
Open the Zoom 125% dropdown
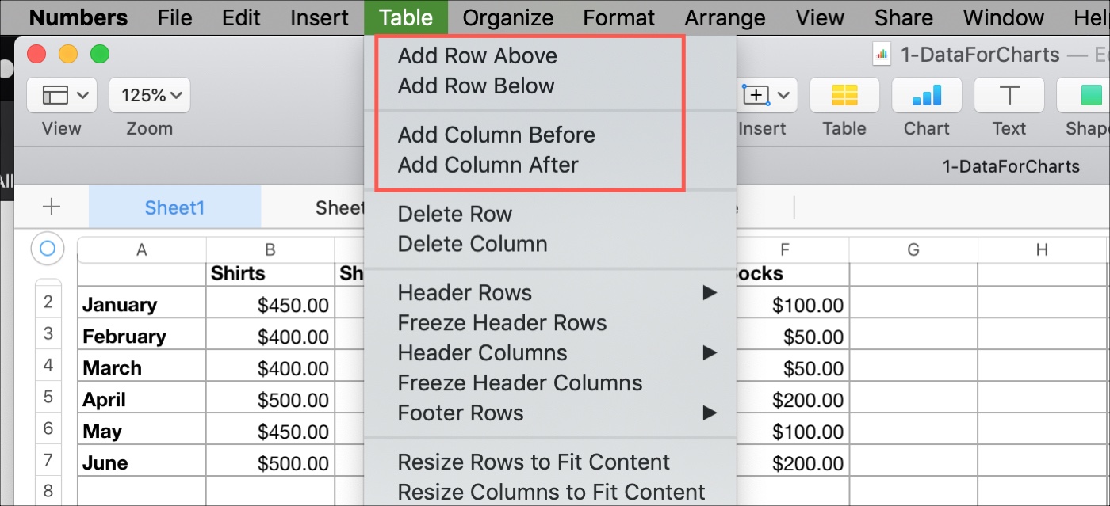click(x=149, y=94)
